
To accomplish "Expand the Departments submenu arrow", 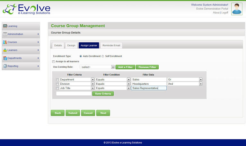I will point(38,58).
